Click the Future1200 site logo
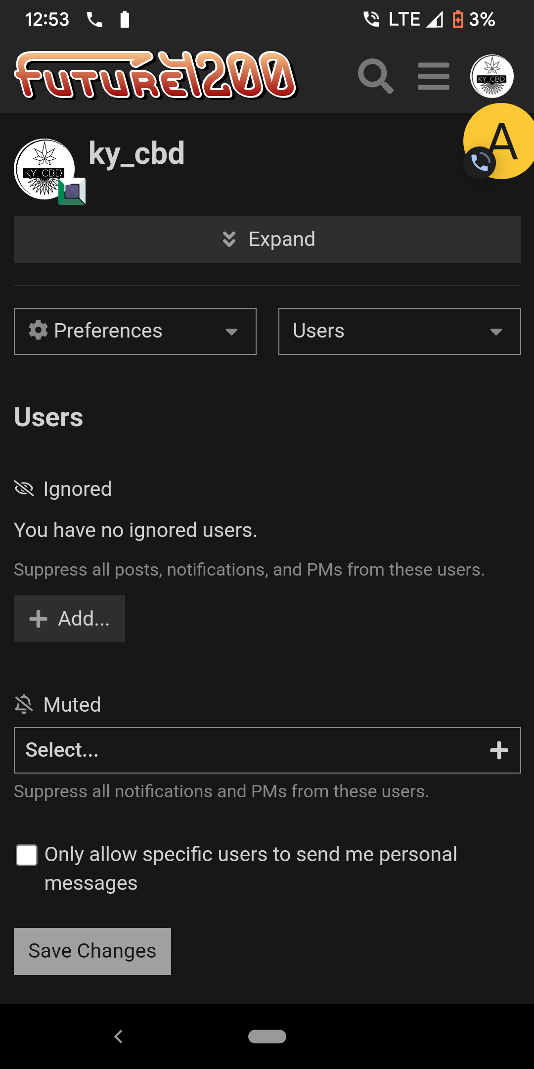This screenshot has width=534, height=1069. tap(156, 75)
